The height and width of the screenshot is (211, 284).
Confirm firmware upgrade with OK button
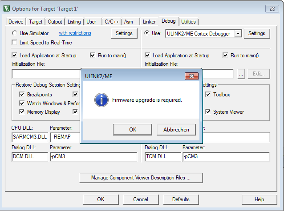(x=133, y=130)
